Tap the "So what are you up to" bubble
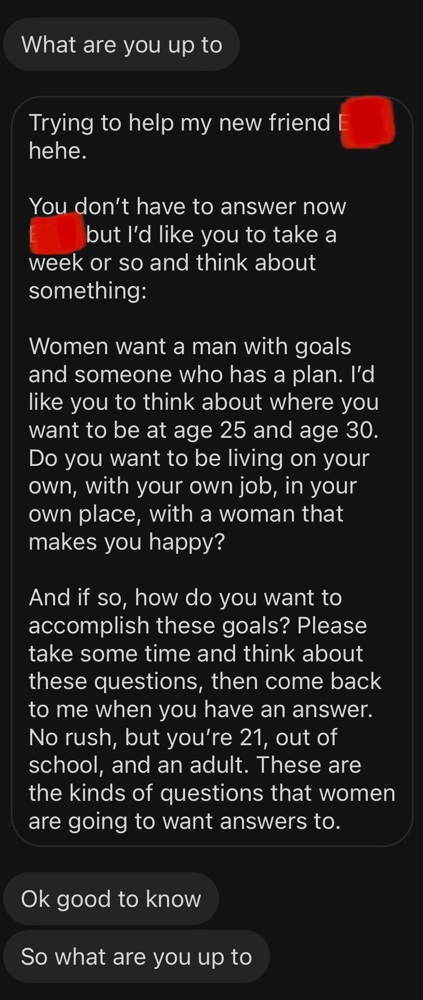The height and width of the screenshot is (1000, 423). point(136,956)
